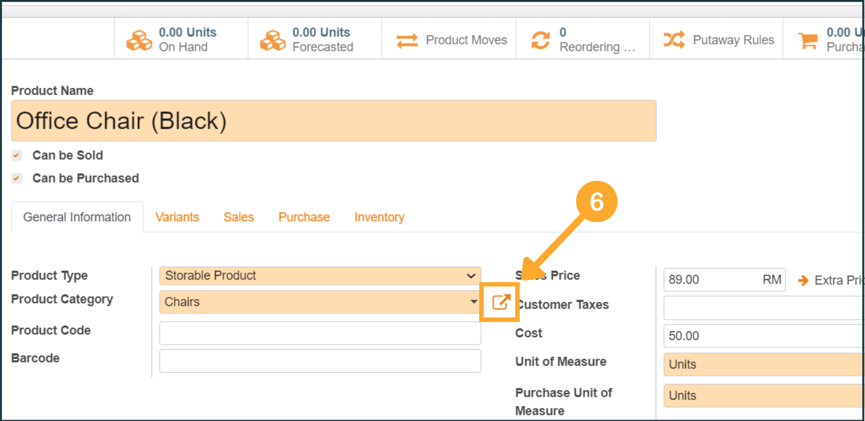Click the Reordering refresh icon
Image resolution: width=865 pixels, height=421 pixels.
pos(540,40)
